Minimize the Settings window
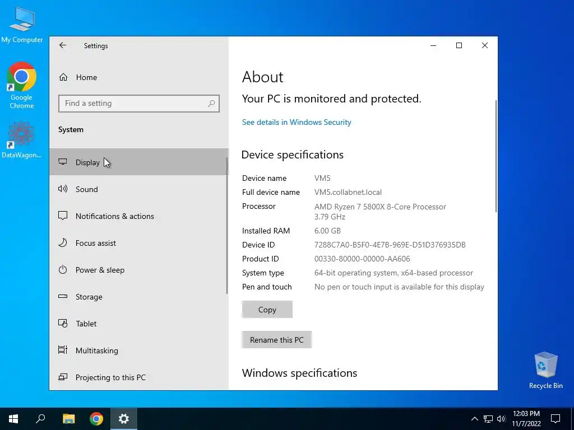 click(x=433, y=45)
